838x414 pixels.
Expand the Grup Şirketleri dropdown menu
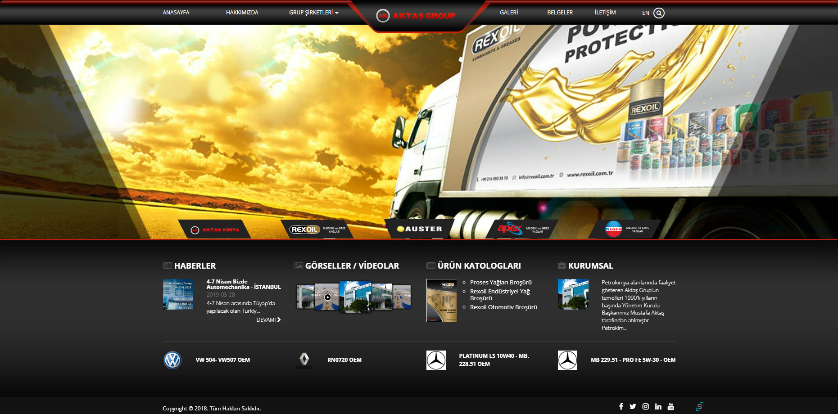[x=314, y=13]
